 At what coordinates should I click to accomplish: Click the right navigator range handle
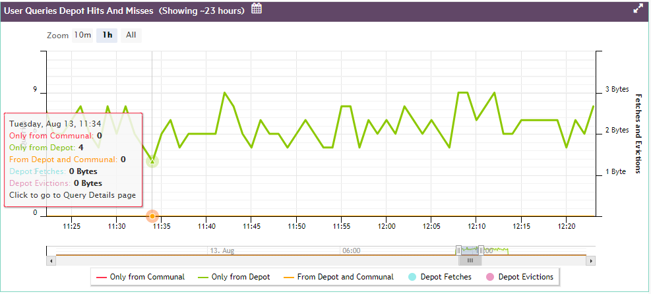pos(481,250)
